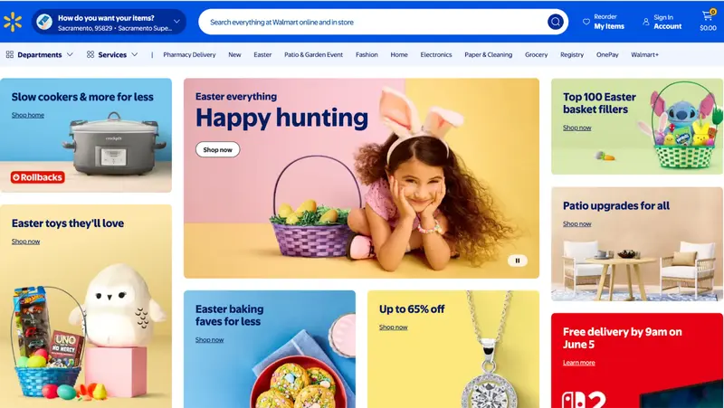Pause the Easter banner carousel
Screen dimensions: 724x408
pos(517,261)
